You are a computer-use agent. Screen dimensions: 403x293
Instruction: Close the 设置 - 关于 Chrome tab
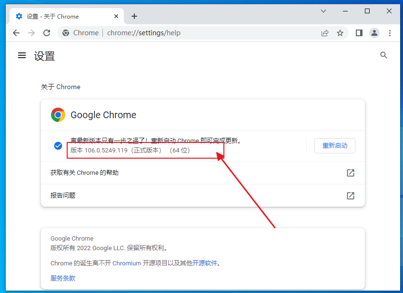click(116, 16)
